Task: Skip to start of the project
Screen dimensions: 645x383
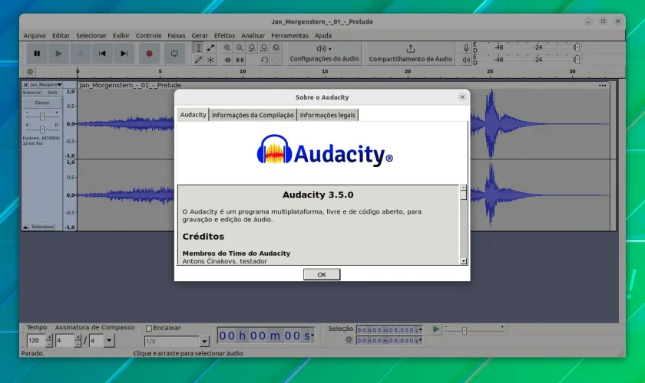Action: 102,54
